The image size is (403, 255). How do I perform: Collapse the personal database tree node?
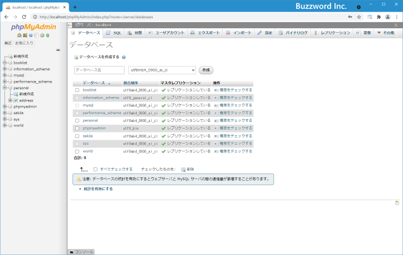[4, 88]
